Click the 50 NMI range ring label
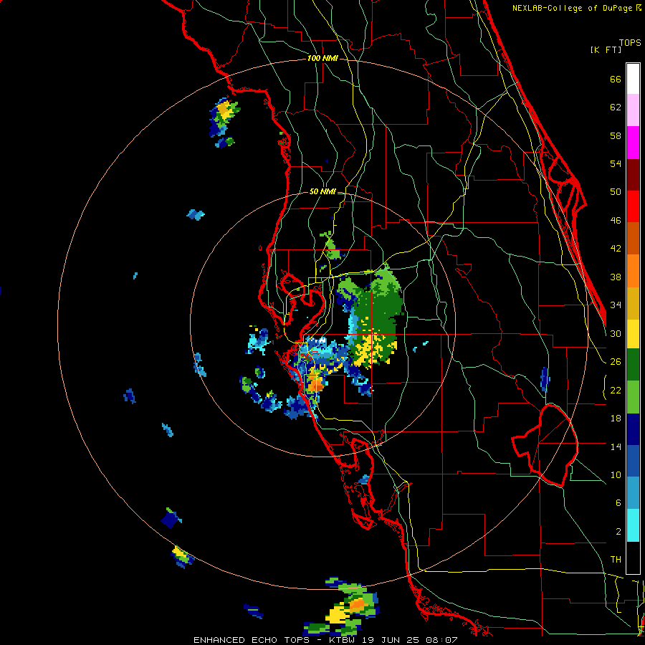Screen dimensions: 645x645 click(x=322, y=191)
